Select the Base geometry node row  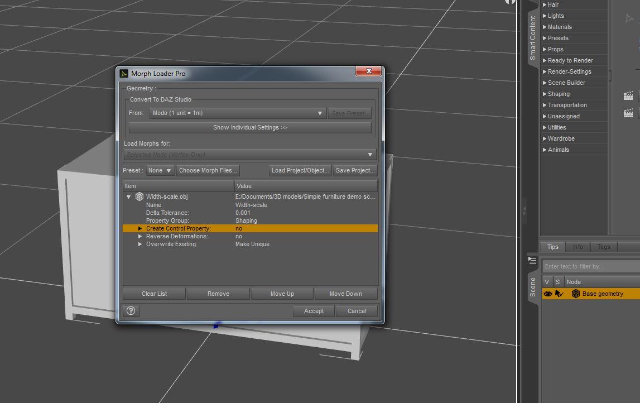coord(590,294)
